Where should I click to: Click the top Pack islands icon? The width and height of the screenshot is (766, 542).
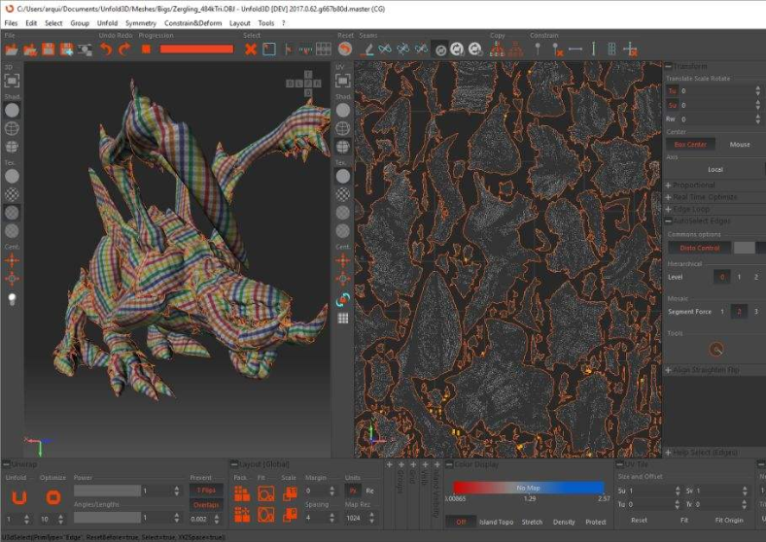[x=242, y=494]
